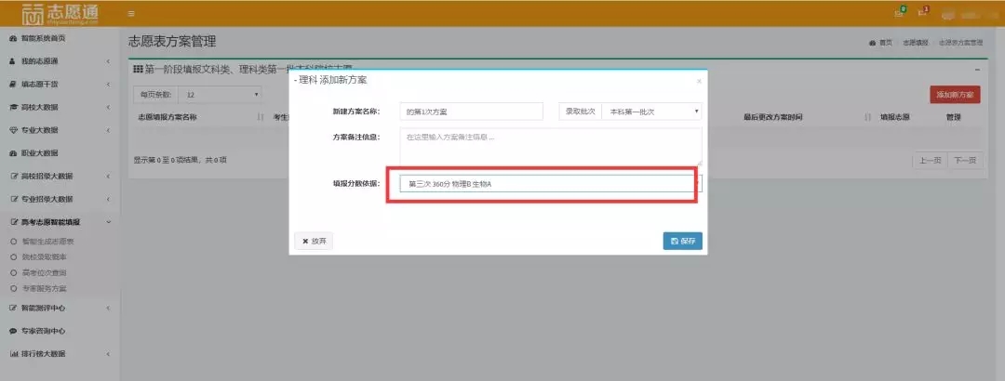Select 高考位次查询 submenu item
This screenshot has width=1005, height=381.
point(43,272)
